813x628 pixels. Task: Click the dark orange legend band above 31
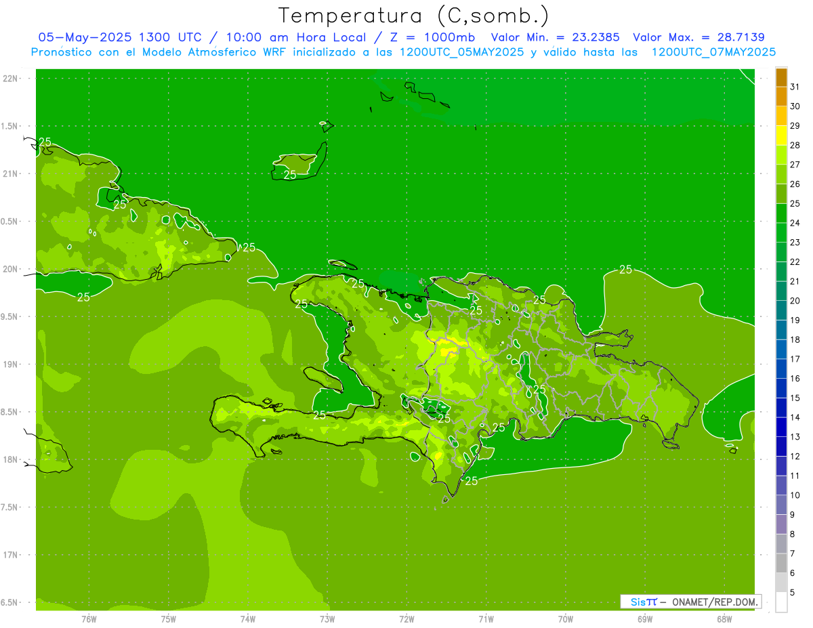pos(781,77)
